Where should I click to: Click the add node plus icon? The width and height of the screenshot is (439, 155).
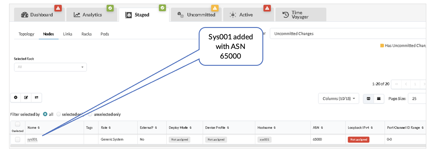click(16, 98)
